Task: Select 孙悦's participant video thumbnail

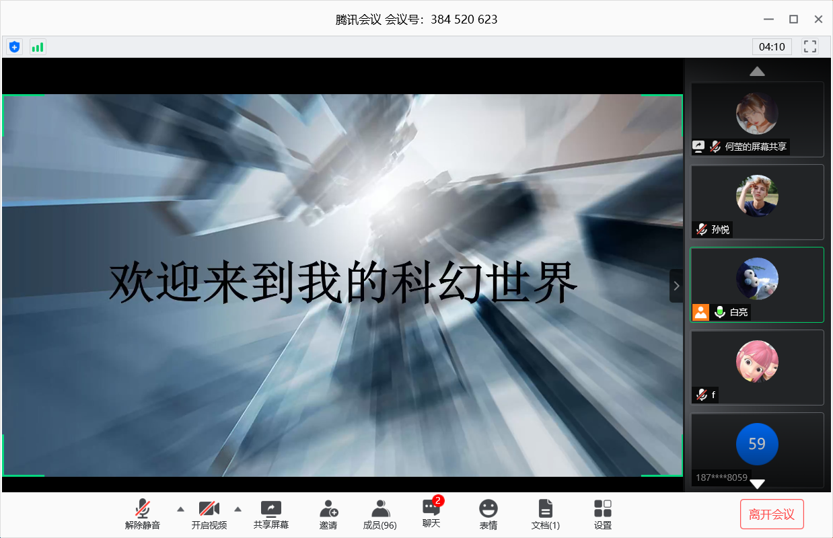Action: click(757, 202)
